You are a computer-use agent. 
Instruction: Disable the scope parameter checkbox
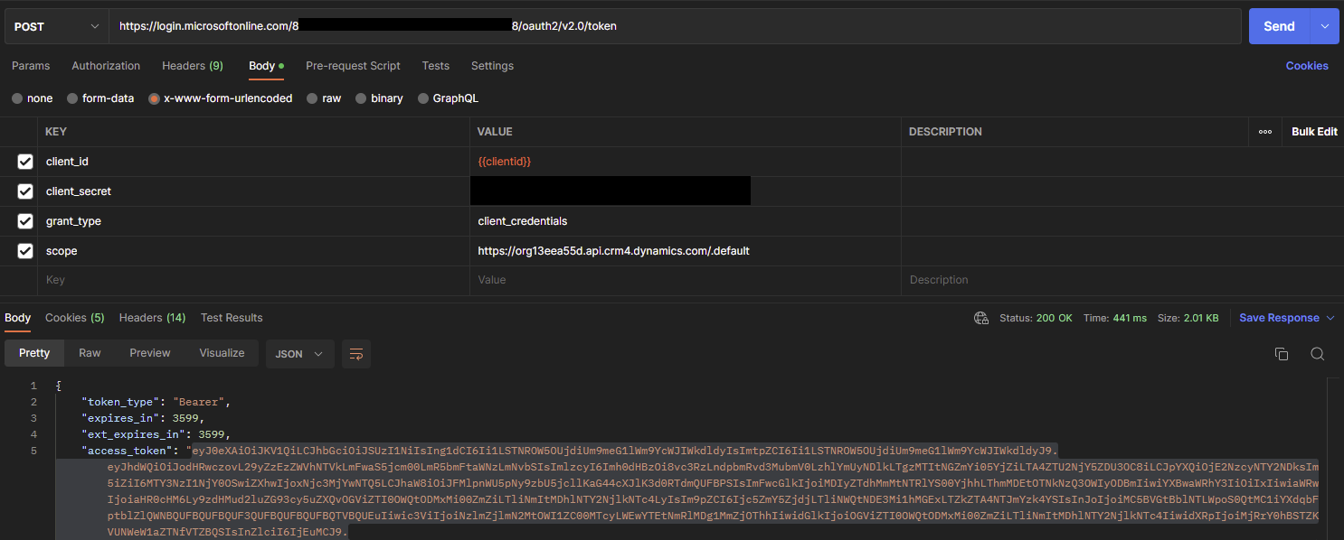tap(25, 251)
